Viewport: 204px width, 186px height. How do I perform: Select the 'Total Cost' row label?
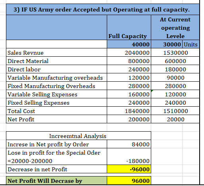click(56, 111)
